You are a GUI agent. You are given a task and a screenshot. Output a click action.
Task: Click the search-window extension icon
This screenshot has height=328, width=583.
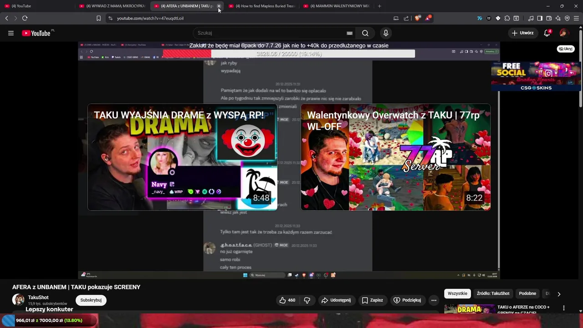coord(516,18)
